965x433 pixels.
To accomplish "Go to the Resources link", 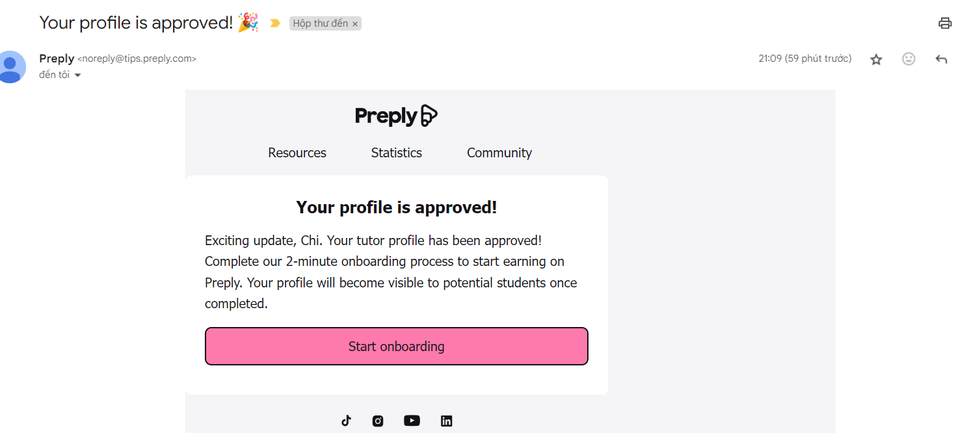I will click(297, 153).
